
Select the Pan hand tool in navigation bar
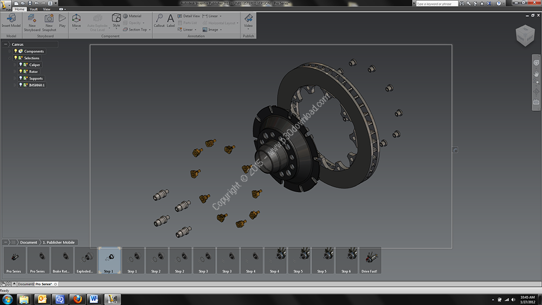coord(536,74)
